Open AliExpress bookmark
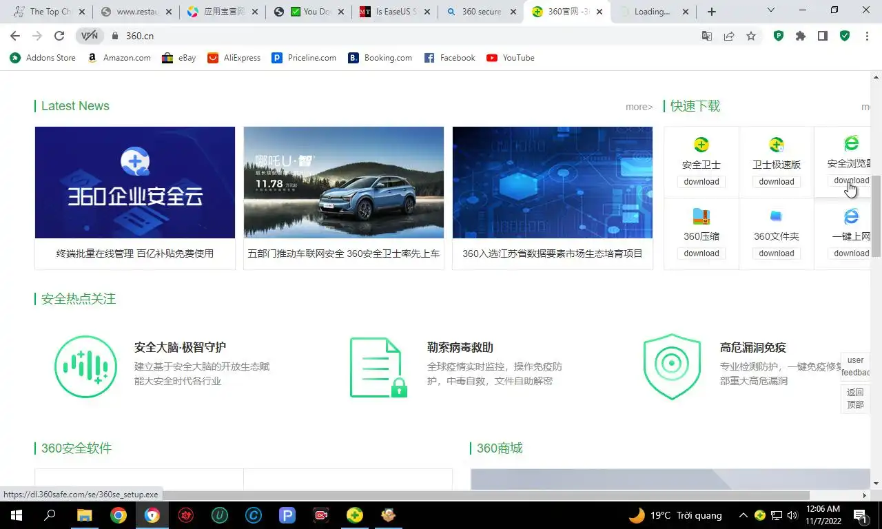This screenshot has height=529, width=882. 234,58
